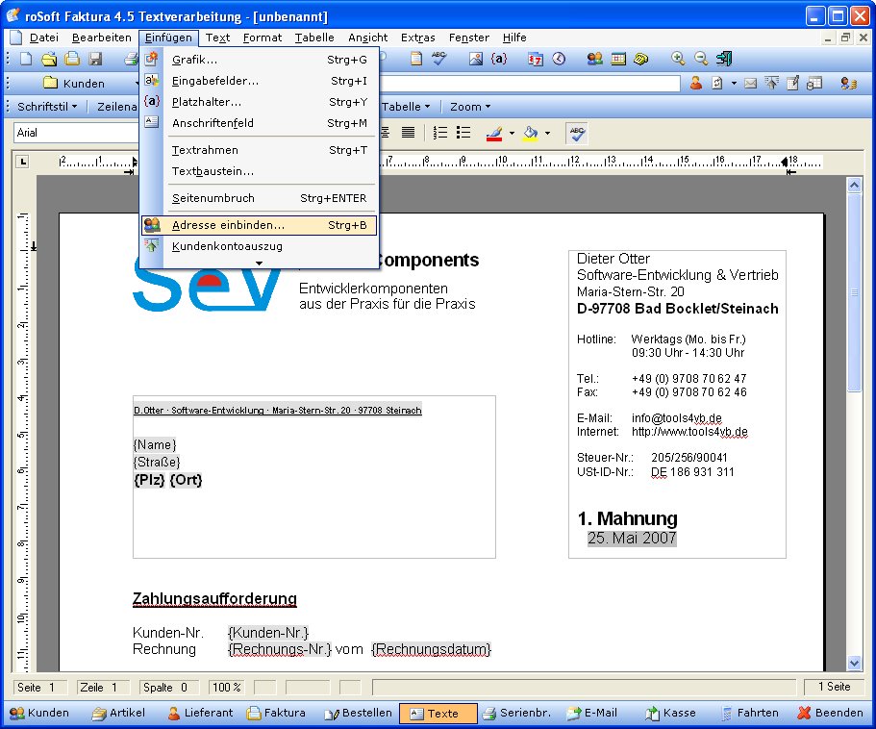Choose 'Seitenumbruch' from Einfügen menu

coord(213,198)
